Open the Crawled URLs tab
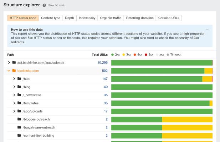Screen dimensions: 220x142 tap(169, 18)
